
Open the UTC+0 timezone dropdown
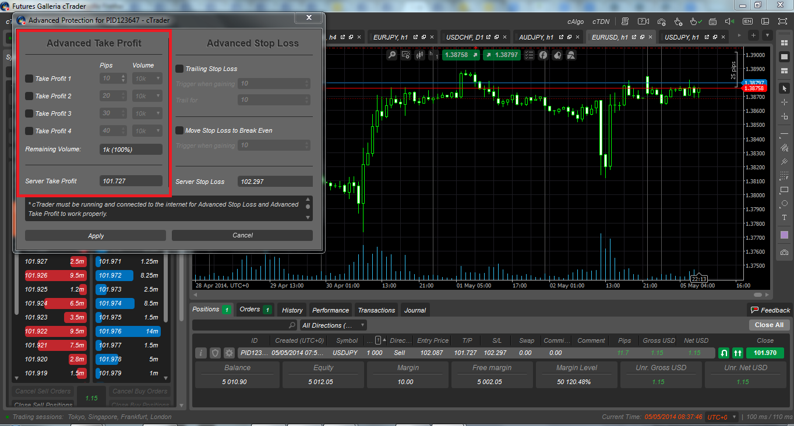click(x=722, y=417)
